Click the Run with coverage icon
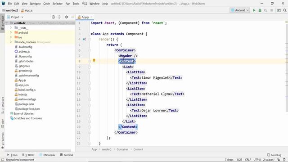The image size is (288, 162). [265, 10]
